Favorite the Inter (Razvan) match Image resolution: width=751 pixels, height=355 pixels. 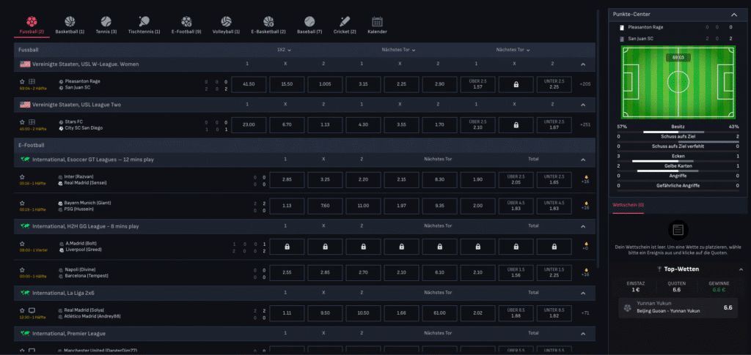[x=22, y=177]
